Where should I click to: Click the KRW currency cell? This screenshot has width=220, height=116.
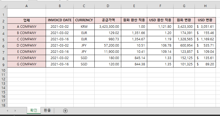tap(84, 27)
